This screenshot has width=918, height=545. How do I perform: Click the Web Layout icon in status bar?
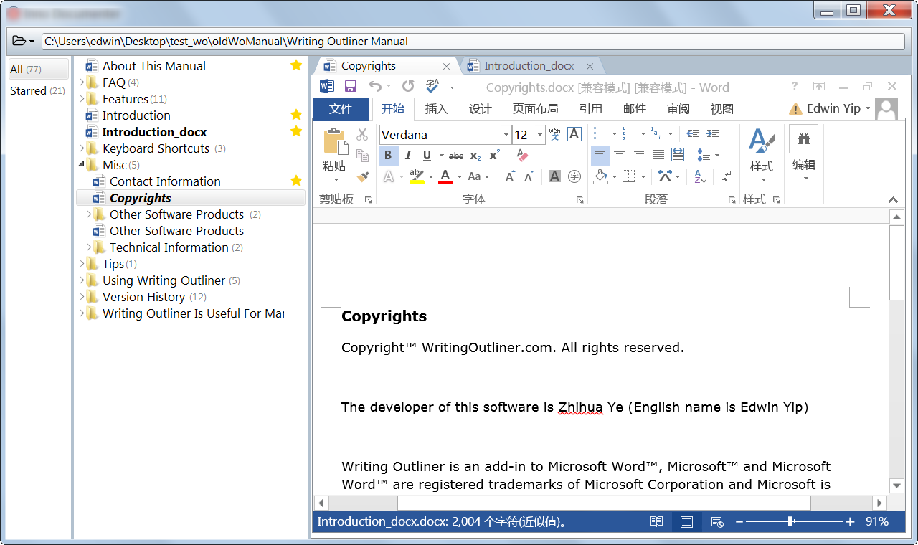[x=716, y=522]
